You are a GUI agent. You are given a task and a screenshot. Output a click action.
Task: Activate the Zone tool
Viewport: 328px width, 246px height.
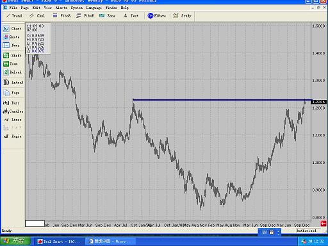(107, 16)
